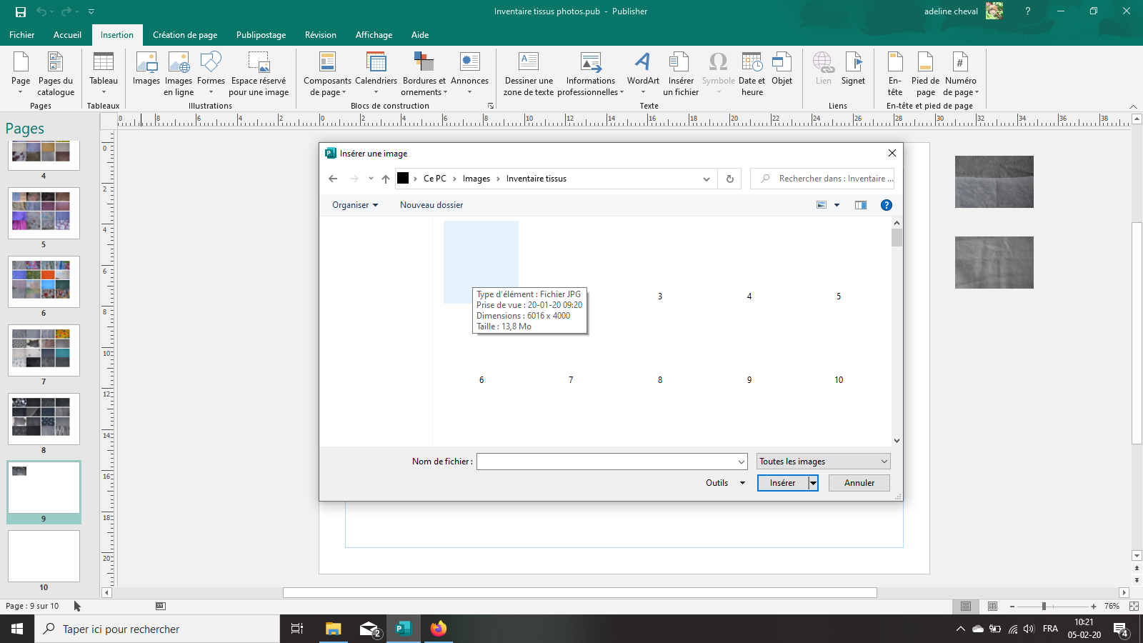Switch to Création de page tab
This screenshot has width=1143, height=643.
click(x=185, y=35)
